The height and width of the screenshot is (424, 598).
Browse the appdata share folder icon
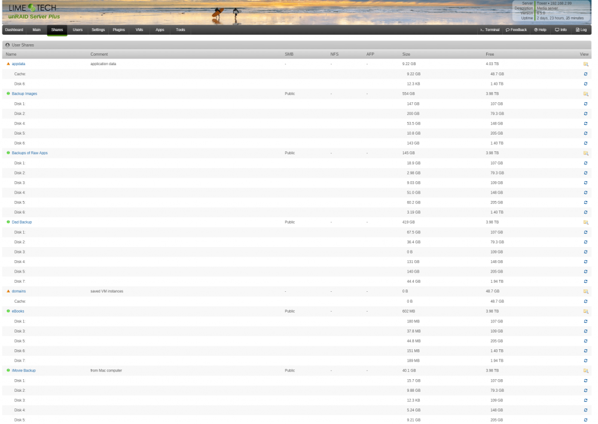[x=585, y=64]
